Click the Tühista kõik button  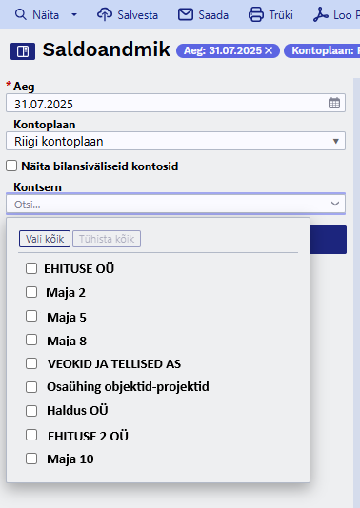tap(107, 239)
